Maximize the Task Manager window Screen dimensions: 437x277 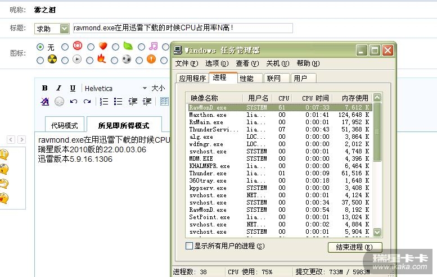(375, 51)
